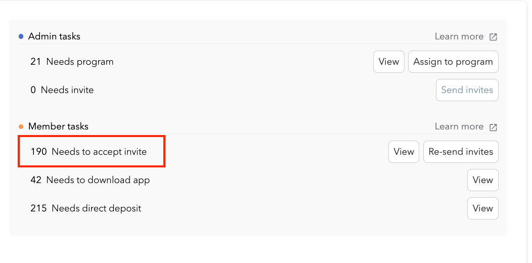This screenshot has height=263, width=532.
Task: Click the orange dot beside Member tasks
Action: (x=21, y=126)
